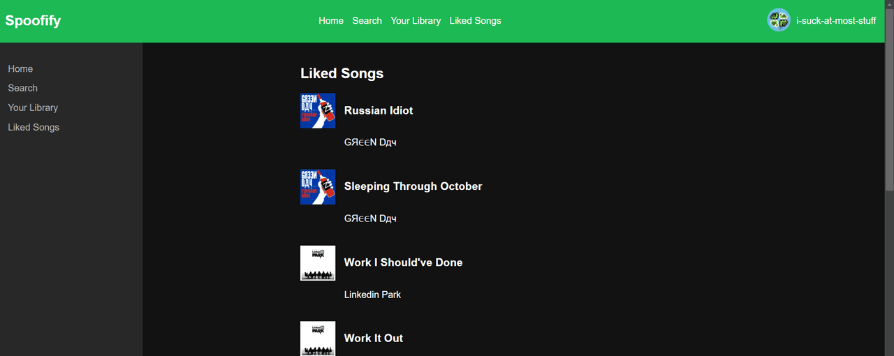Open Home from the top navigation bar
The width and height of the screenshot is (894, 356).
point(331,21)
